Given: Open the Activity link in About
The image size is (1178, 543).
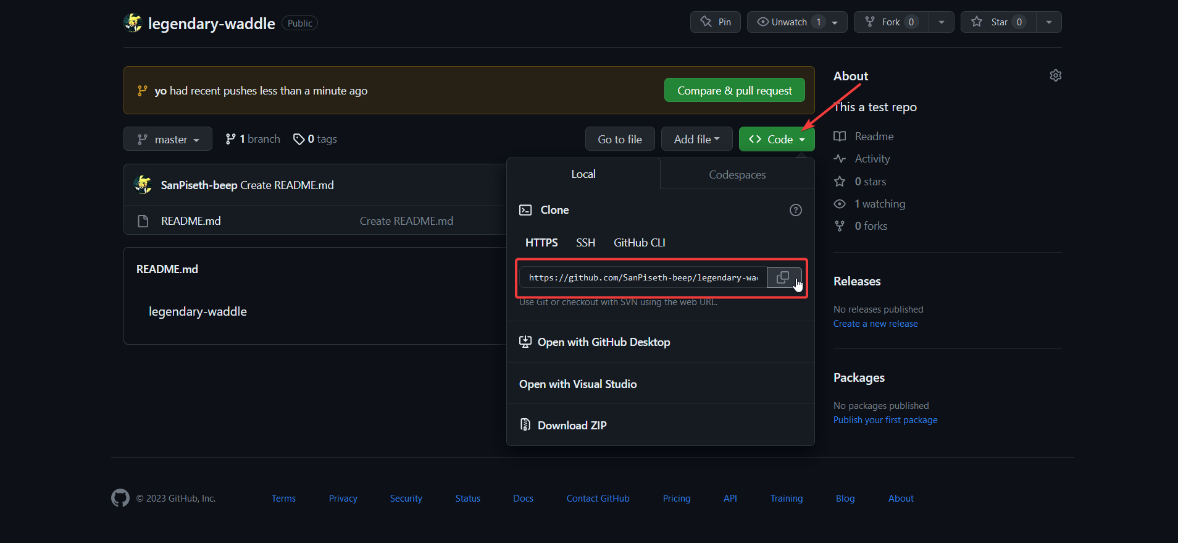Looking at the screenshot, I should (x=872, y=159).
